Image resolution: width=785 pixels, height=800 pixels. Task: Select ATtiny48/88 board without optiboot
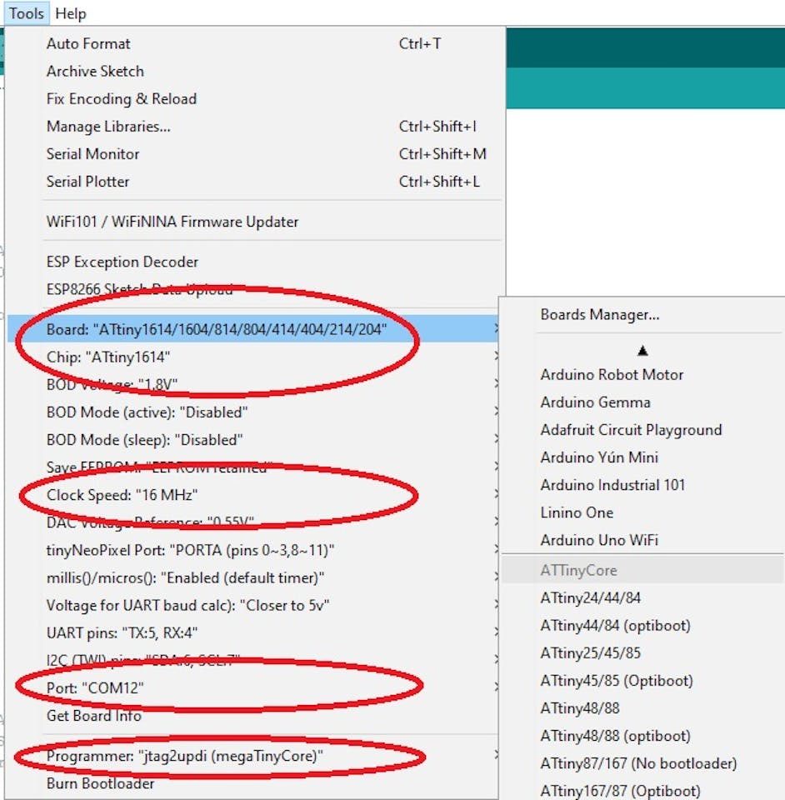[642, 707]
